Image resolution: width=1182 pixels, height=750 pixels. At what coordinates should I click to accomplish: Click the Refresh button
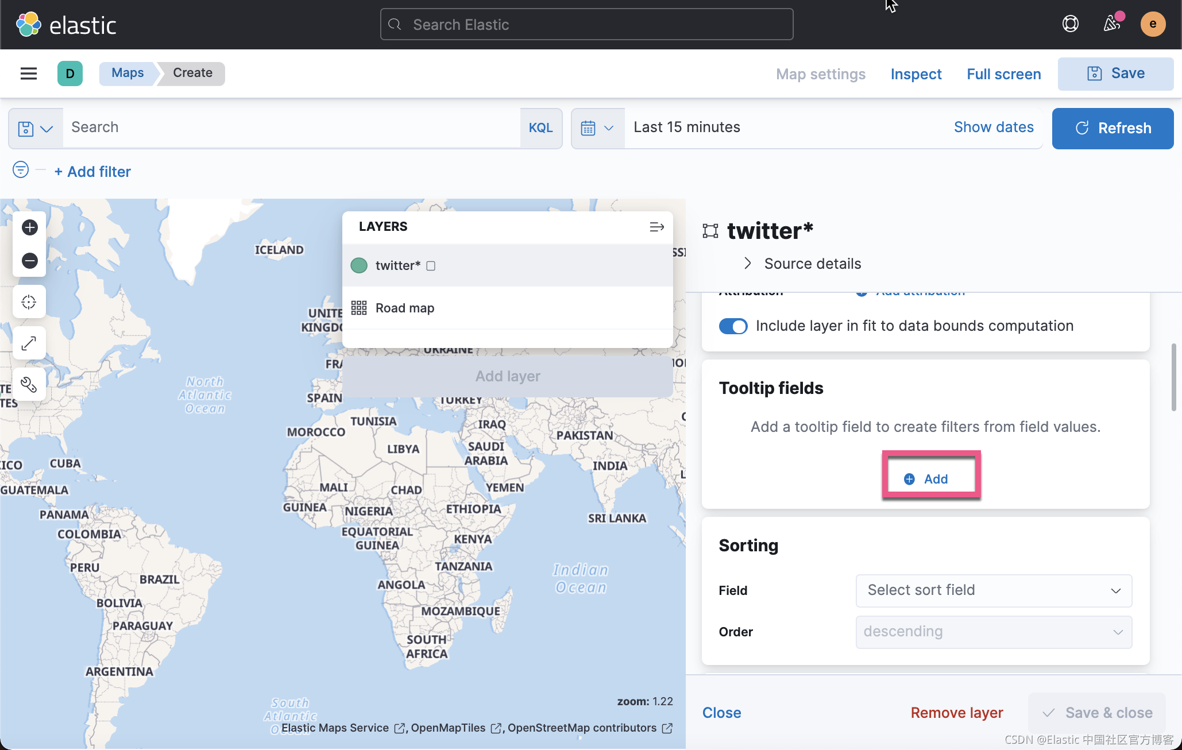[1113, 128]
